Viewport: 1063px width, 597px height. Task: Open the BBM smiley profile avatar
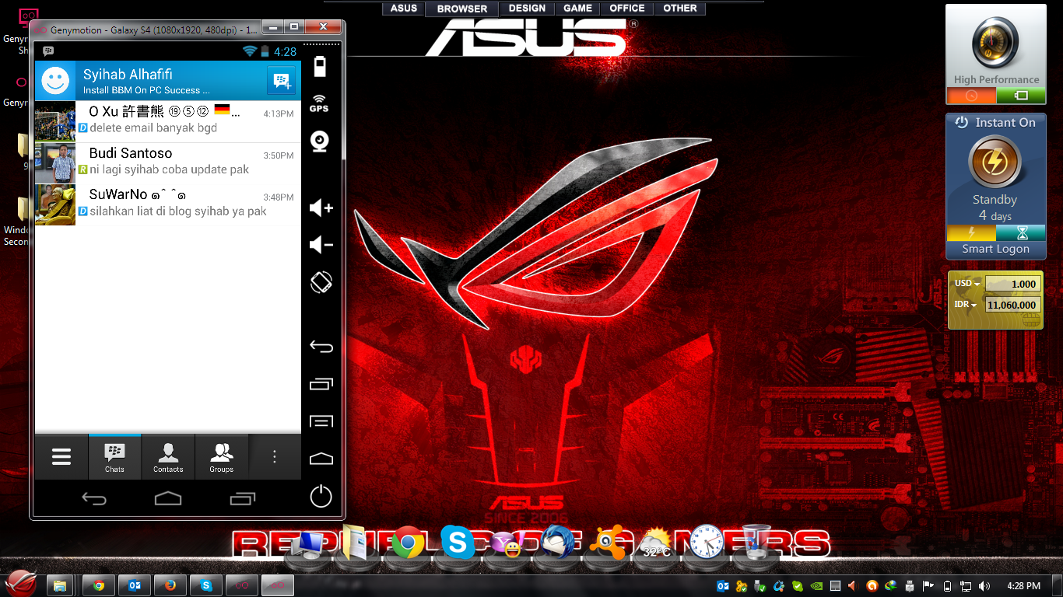coord(54,80)
